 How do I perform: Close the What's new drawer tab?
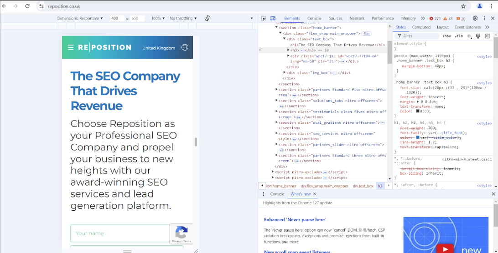tap(314, 194)
